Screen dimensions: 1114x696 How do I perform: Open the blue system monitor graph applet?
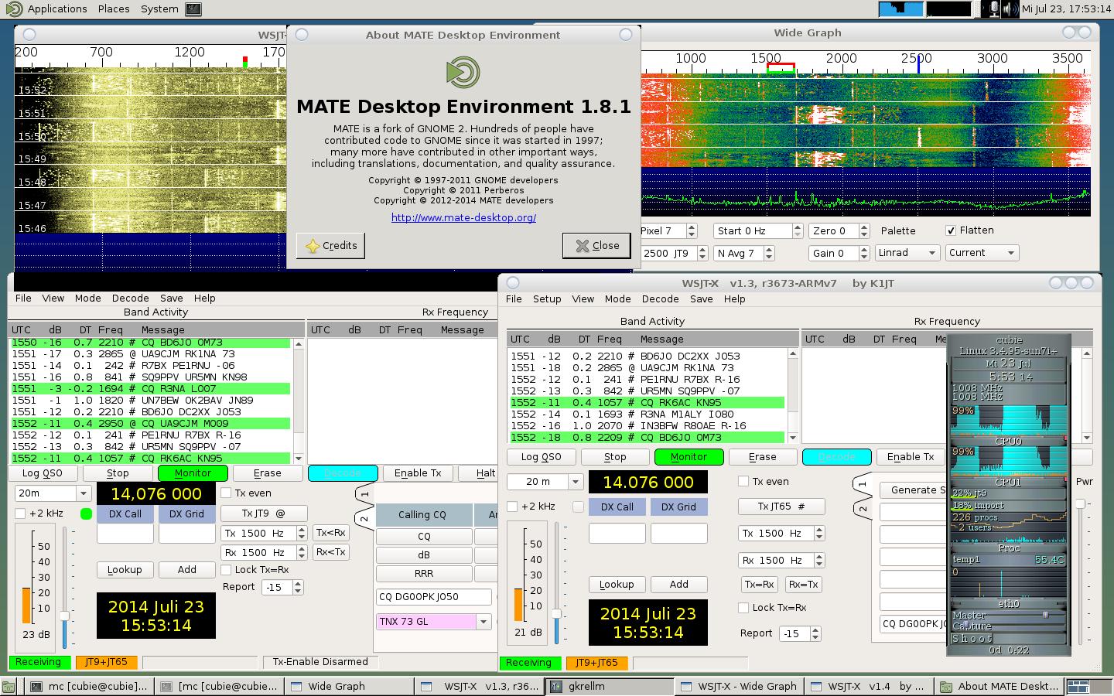point(901,9)
